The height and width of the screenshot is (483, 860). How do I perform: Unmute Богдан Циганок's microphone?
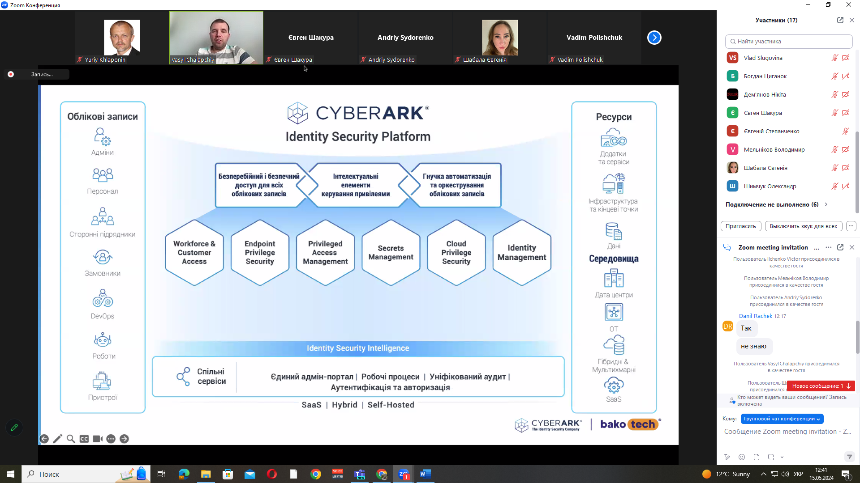click(835, 76)
